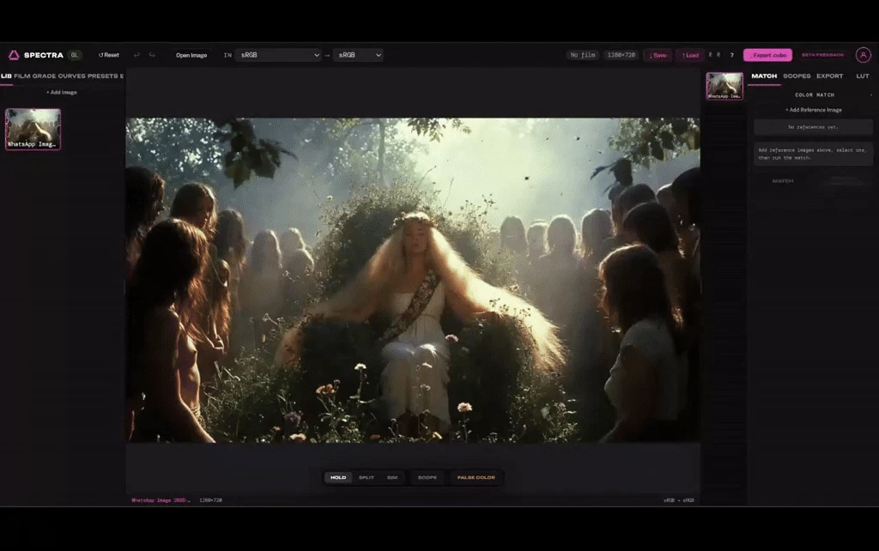
Task: Switch to the CURVES tab
Action: tap(72, 76)
